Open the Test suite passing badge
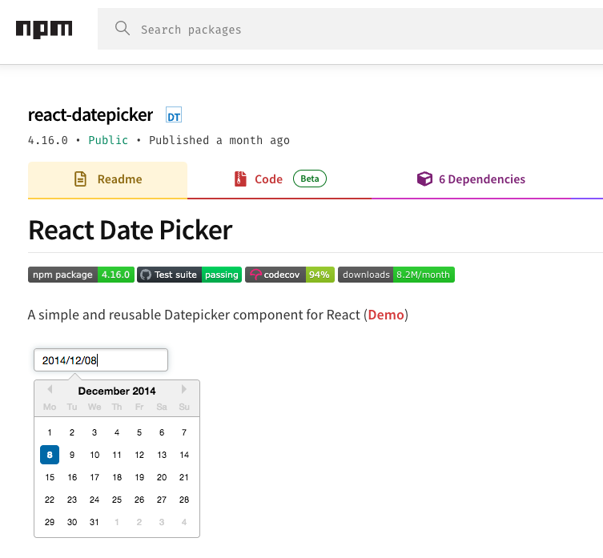The image size is (603, 558). coord(189,275)
